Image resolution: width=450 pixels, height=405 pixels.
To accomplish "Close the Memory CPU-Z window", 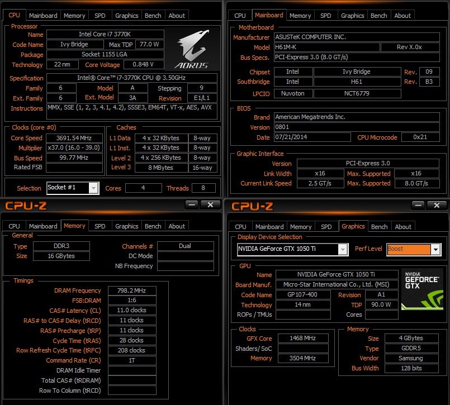I will [x=210, y=205].
